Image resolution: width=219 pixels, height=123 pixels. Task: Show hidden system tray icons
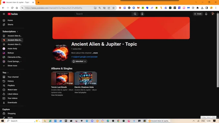194,121
